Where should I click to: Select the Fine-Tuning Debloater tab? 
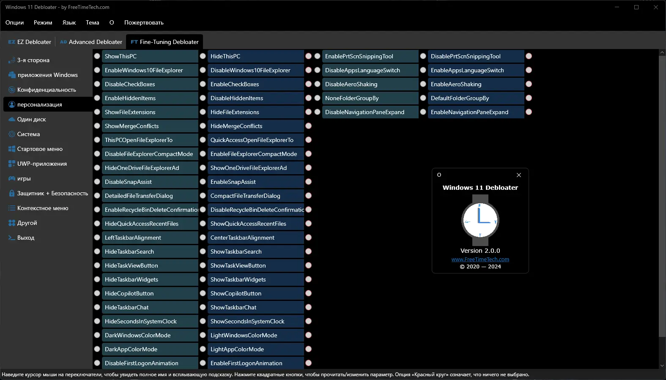tap(164, 42)
